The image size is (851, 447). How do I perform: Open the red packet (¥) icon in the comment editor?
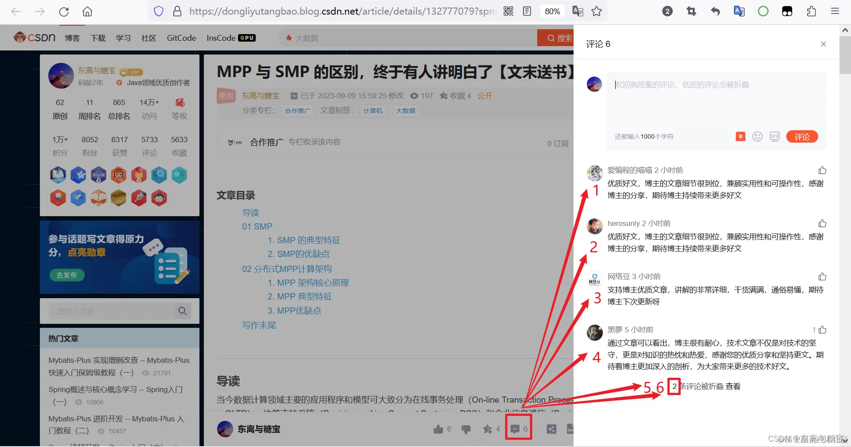[x=740, y=136]
